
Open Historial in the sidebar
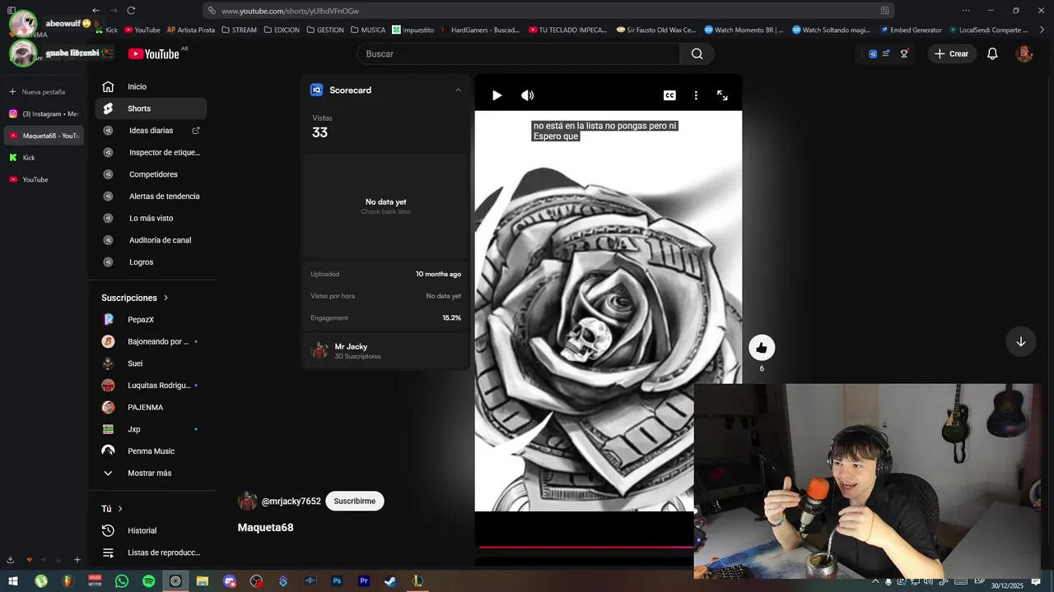[151, 530]
